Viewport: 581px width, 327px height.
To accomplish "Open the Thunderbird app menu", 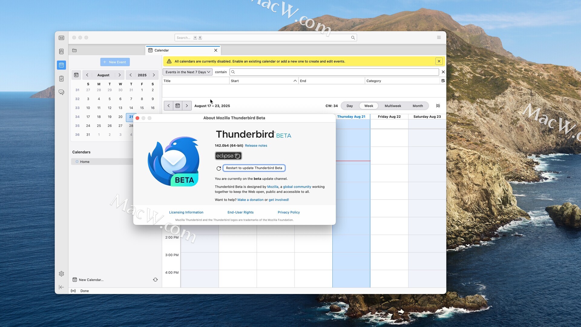I will click(x=439, y=38).
